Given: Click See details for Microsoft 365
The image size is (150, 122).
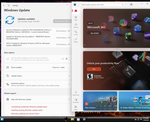Looking at the screenshot, I should [x=94, y=33].
